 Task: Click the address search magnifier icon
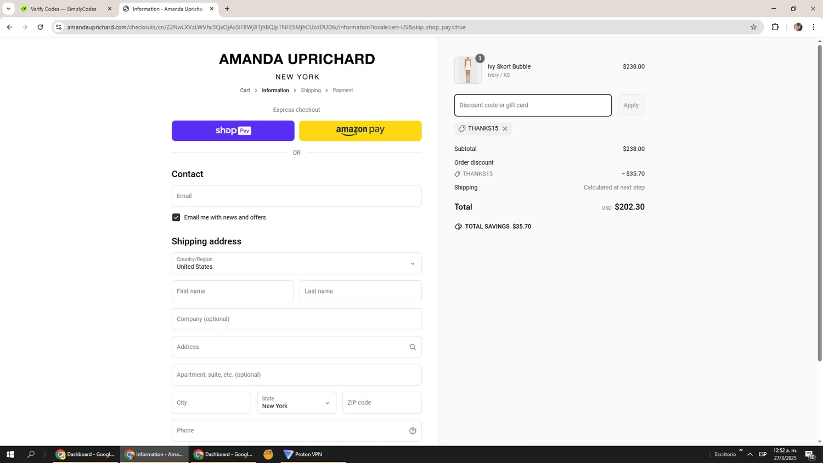pyautogui.click(x=413, y=347)
